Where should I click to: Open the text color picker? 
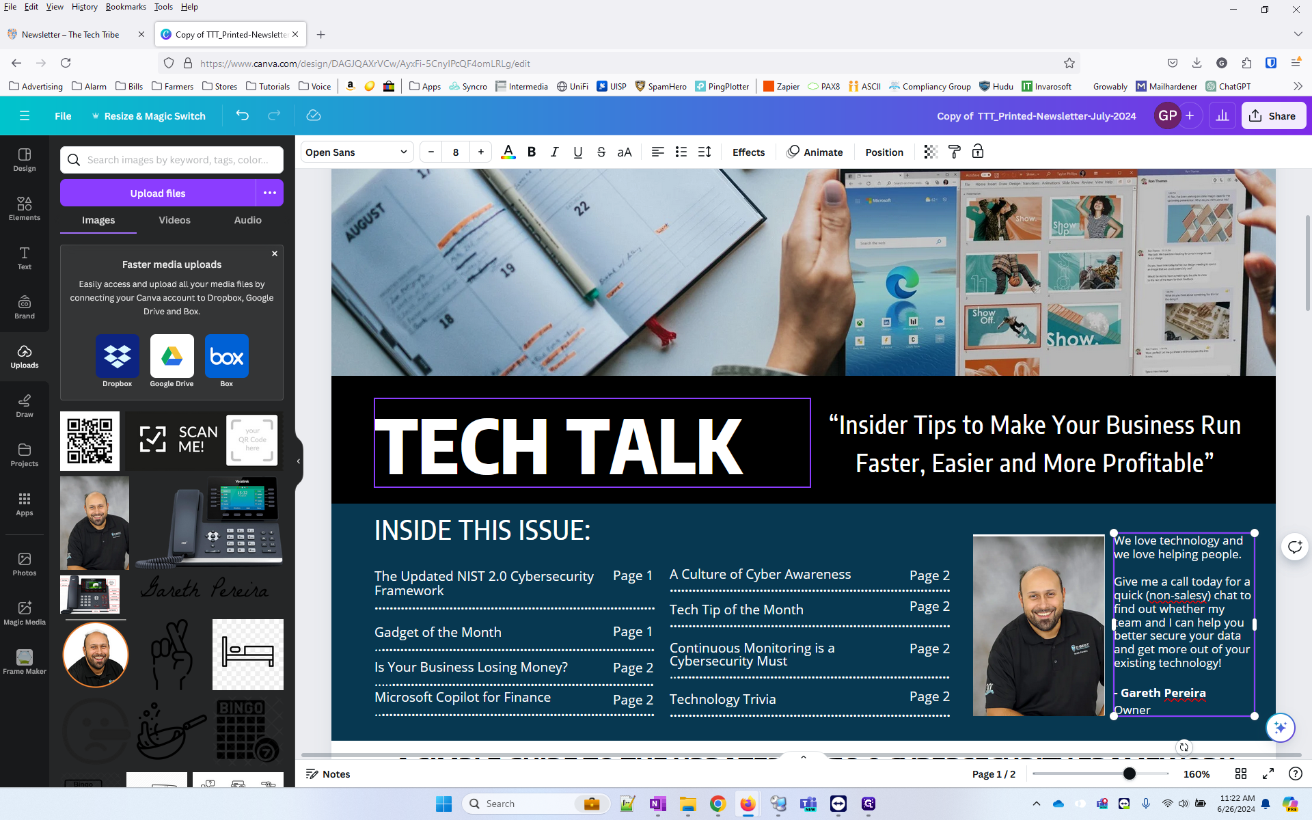(508, 152)
